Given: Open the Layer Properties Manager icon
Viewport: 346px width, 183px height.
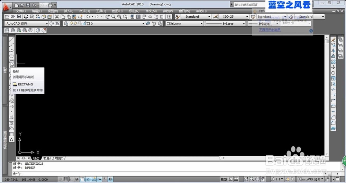Looking at the screenshot, I should point(66,24).
